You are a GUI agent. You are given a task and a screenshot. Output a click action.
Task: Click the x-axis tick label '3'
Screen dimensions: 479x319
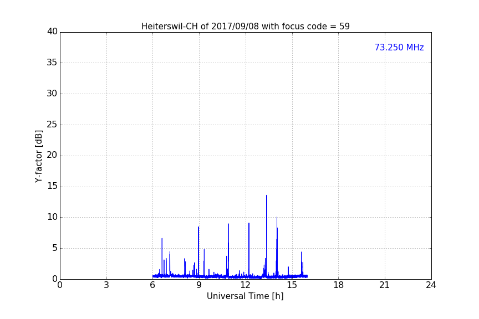click(106, 285)
